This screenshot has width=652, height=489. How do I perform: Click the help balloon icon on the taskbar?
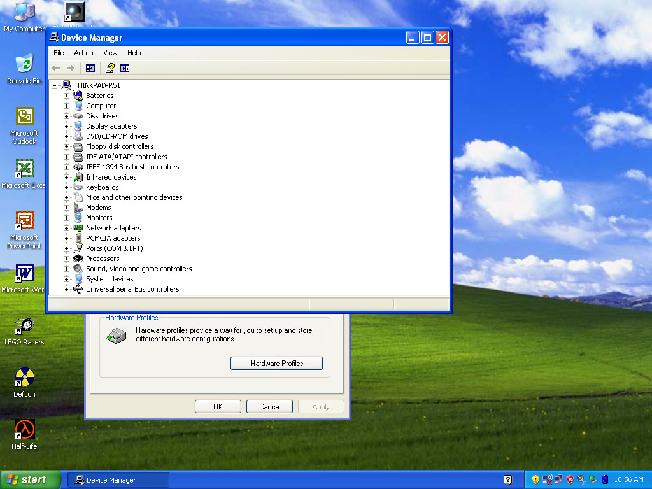[507, 479]
